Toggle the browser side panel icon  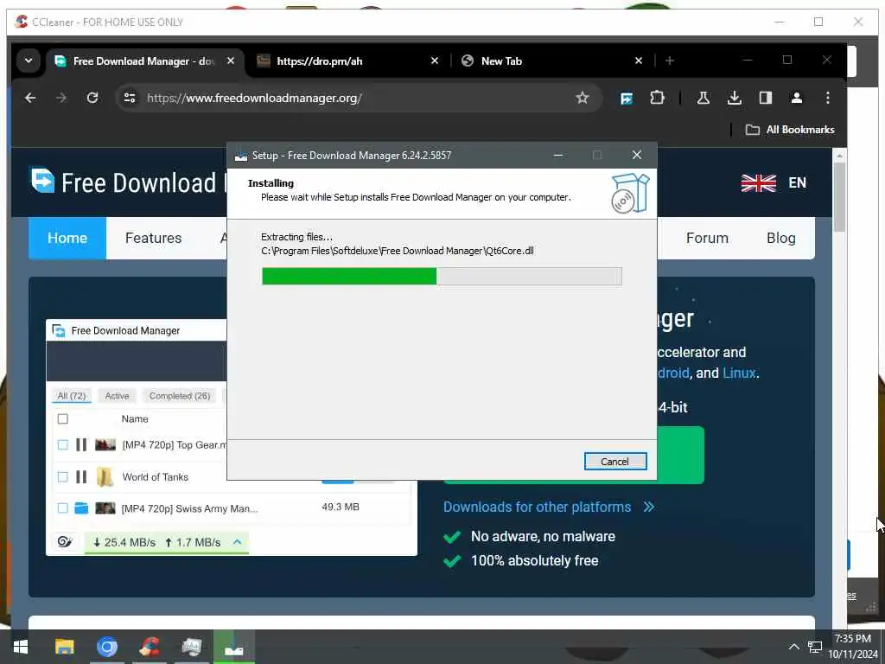point(766,98)
